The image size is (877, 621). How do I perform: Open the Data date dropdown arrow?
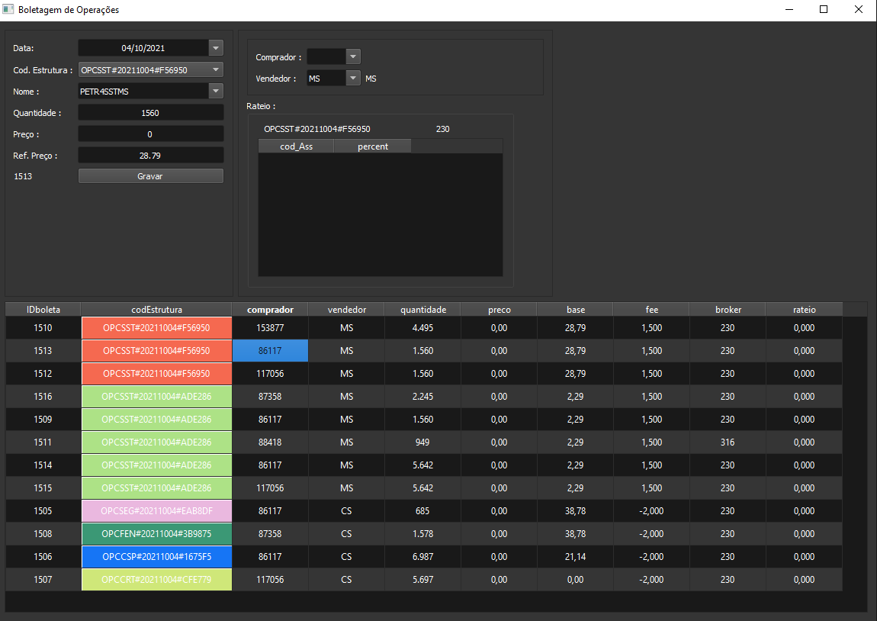[x=216, y=48]
